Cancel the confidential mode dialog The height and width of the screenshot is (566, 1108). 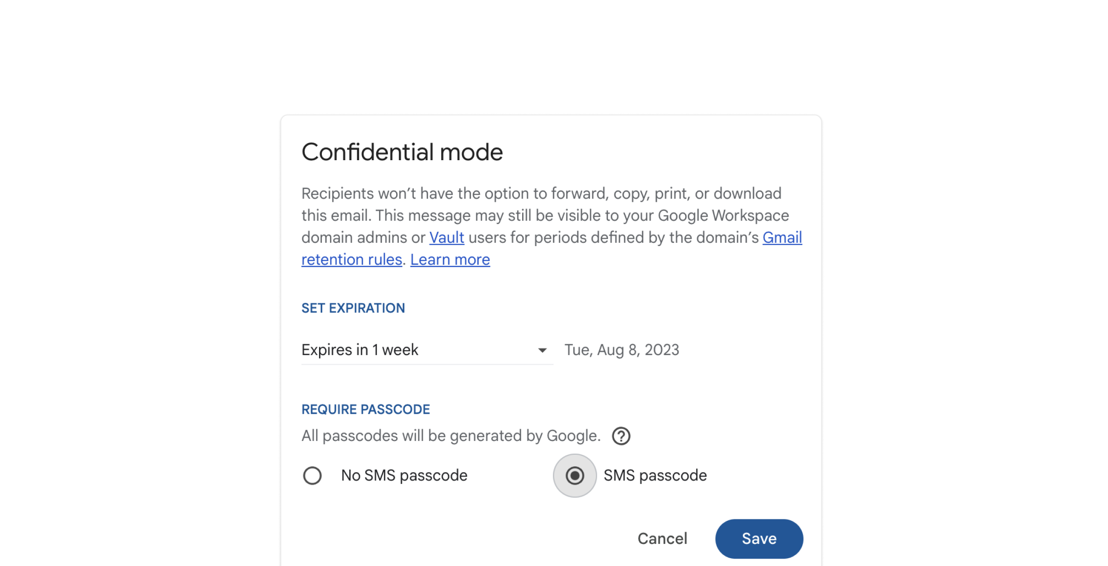(662, 539)
